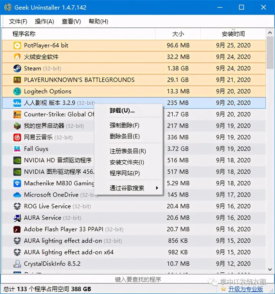Click the vertical scrollbar thumb
This screenshot has width=275, height=294.
[x=270, y=53]
